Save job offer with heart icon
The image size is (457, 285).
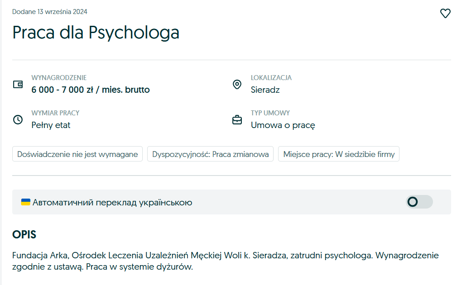coord(445,14)
